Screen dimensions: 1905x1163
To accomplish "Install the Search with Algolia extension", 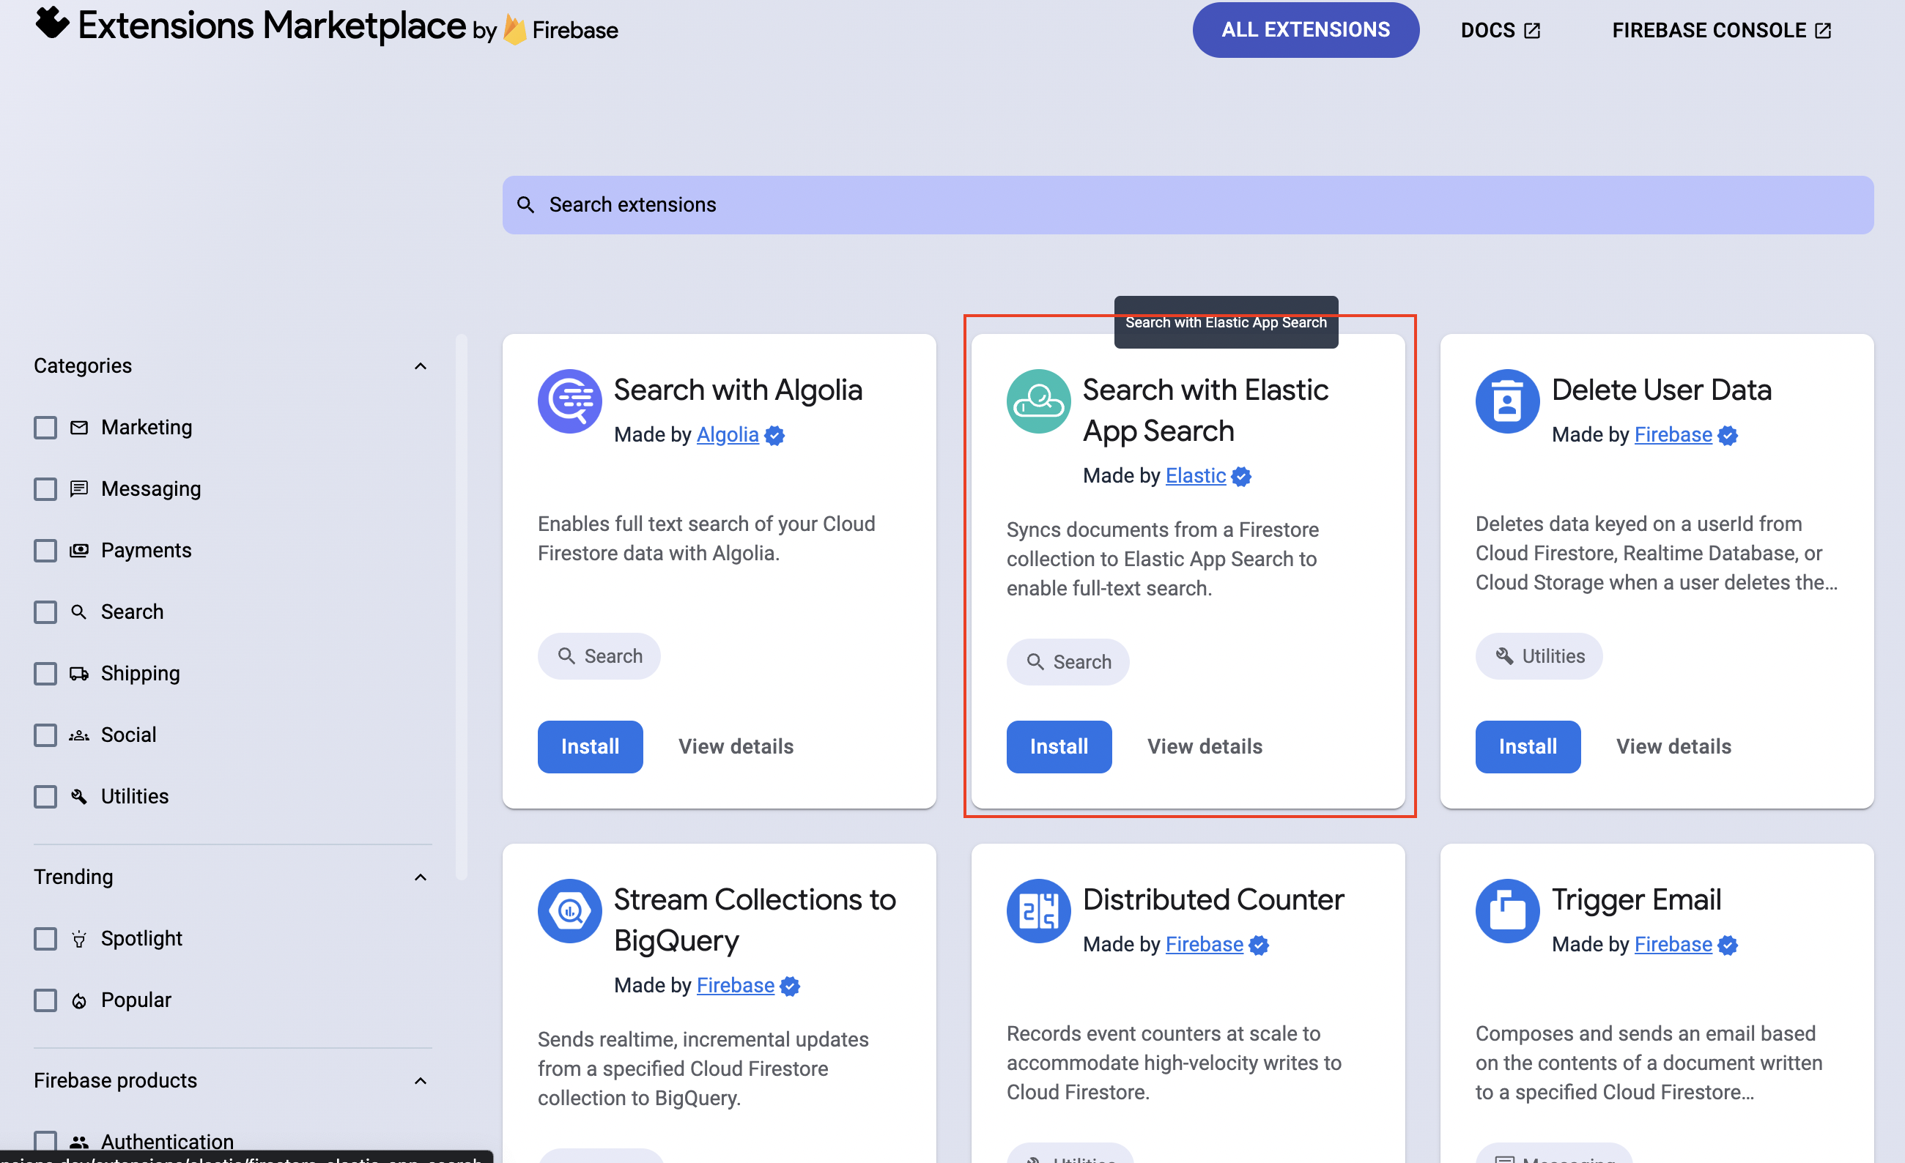I will (590, 746).
